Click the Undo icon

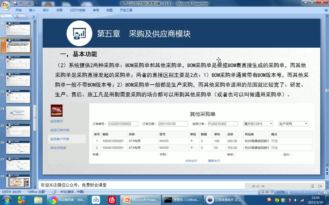click(21, 3)
